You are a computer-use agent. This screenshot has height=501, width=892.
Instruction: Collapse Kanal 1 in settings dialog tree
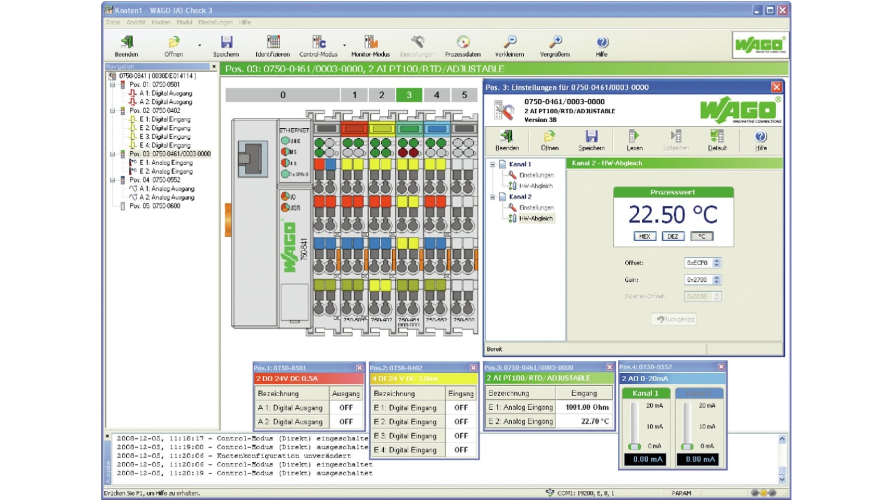pos(493,164)
